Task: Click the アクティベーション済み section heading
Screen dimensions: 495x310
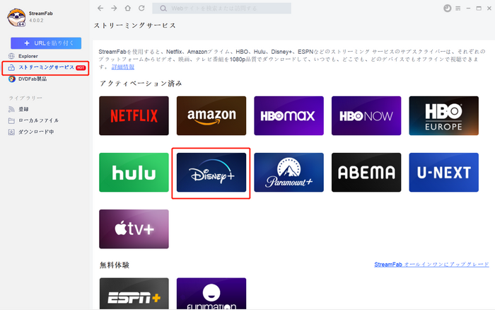Action: [141, 84]
